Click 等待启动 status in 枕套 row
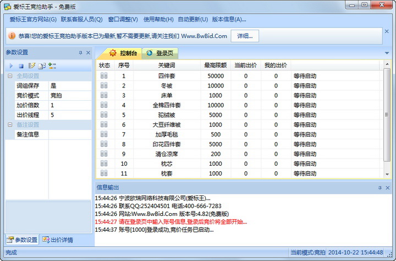This screenshot has height=261, width=396. [305, 173]
